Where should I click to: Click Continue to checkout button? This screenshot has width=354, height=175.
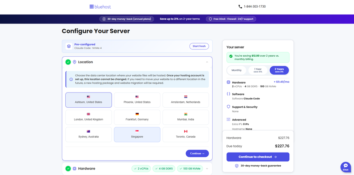[258, 157]
